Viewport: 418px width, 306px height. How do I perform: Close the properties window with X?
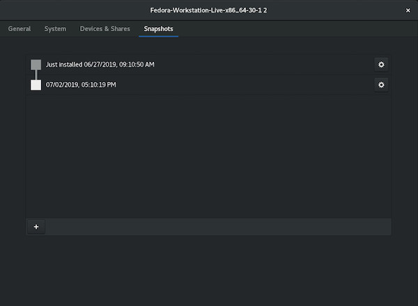pyautogui.click(x=408, y=11)
